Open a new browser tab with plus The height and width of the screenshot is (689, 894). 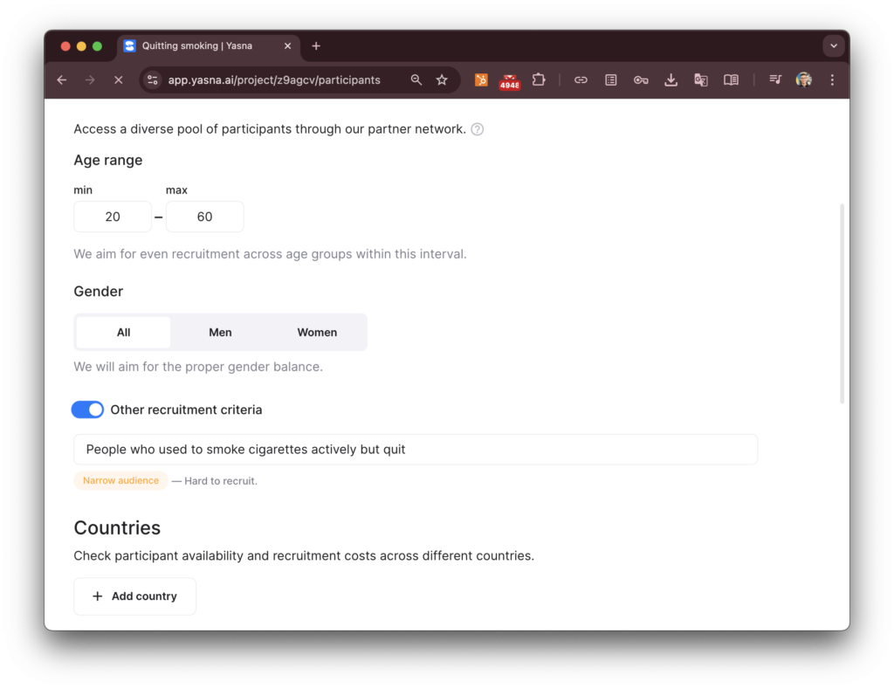click(x=316, y=46)
